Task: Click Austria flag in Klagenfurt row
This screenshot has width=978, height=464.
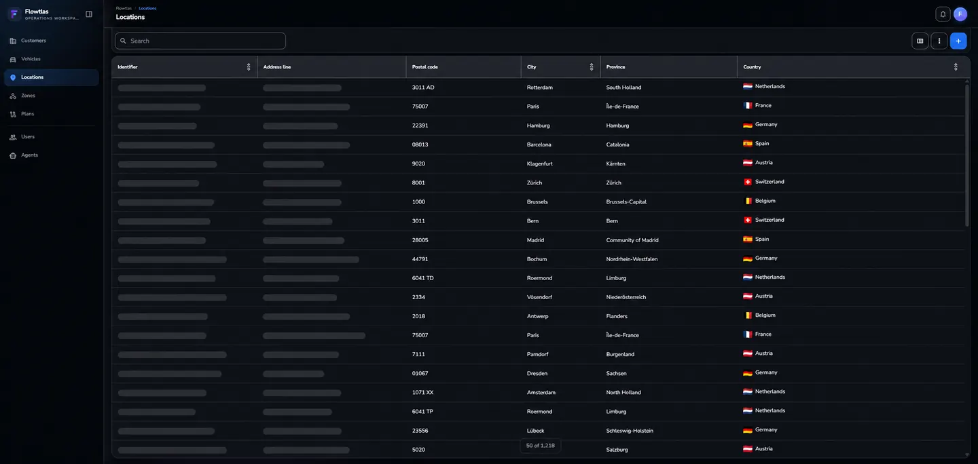Action: (748, 163)
